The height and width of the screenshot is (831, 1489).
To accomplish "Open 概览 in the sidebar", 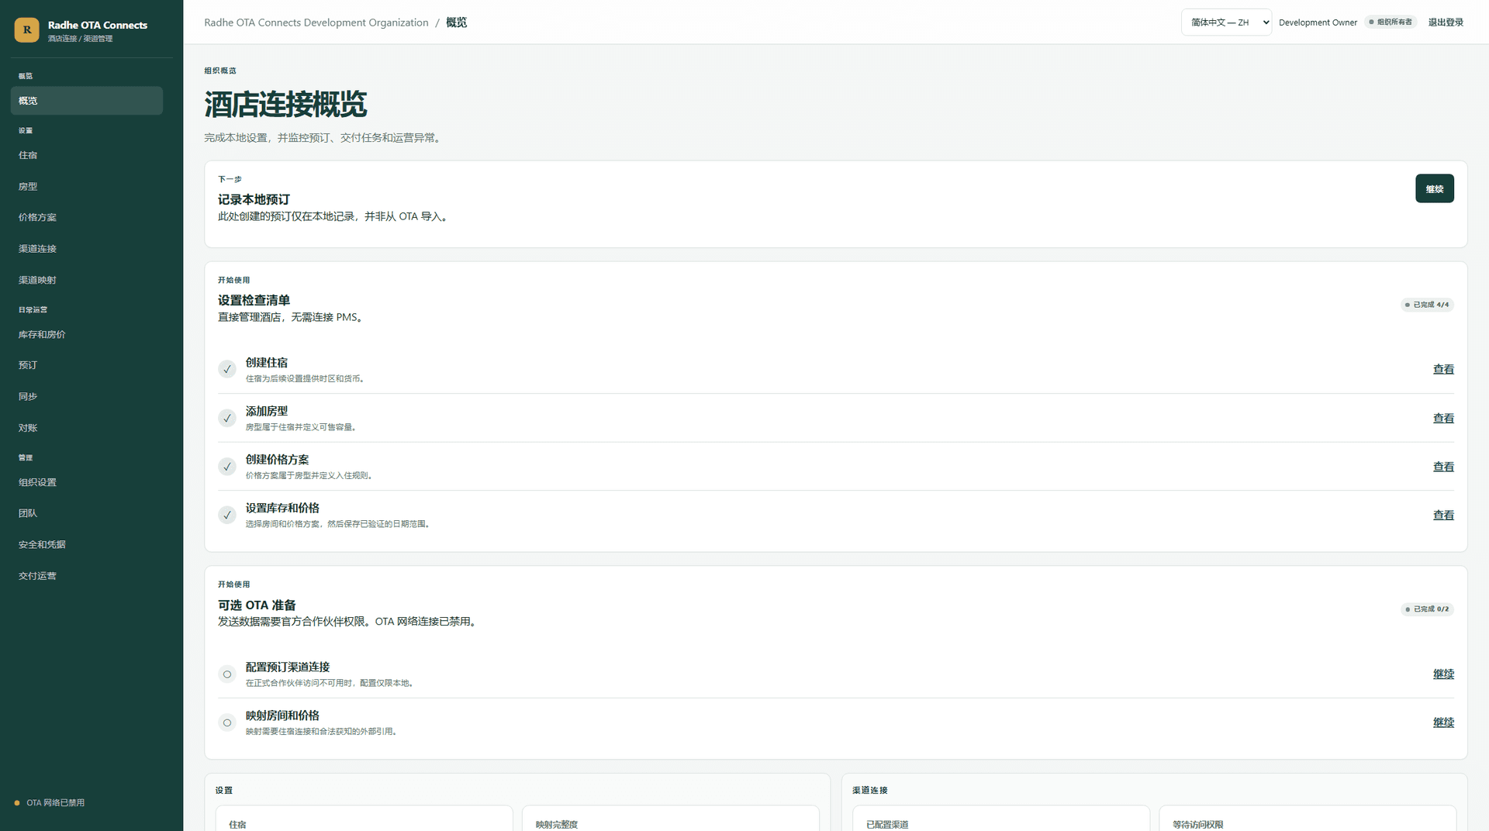I will coord(87,101).
